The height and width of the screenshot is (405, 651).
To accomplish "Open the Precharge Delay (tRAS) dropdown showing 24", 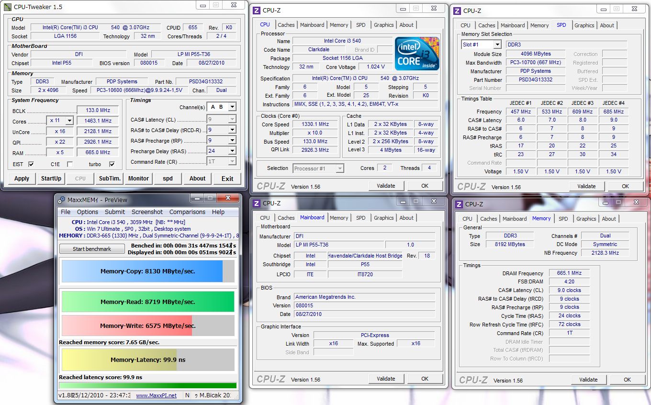I will click(232, 151).
